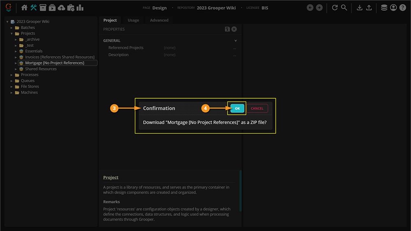
Task: Click the help question mark icon
Action: click(x=402, y=7)
